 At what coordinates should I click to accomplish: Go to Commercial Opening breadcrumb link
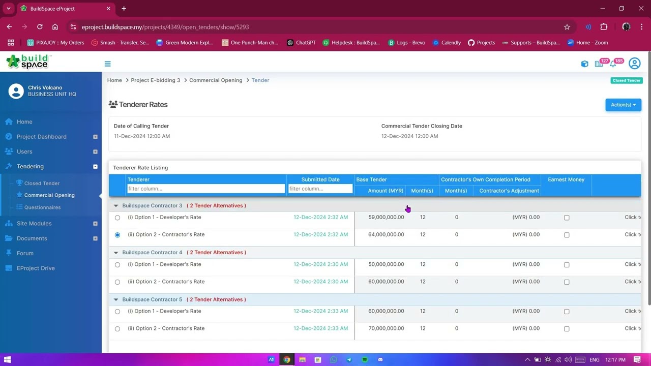[216, 80]
